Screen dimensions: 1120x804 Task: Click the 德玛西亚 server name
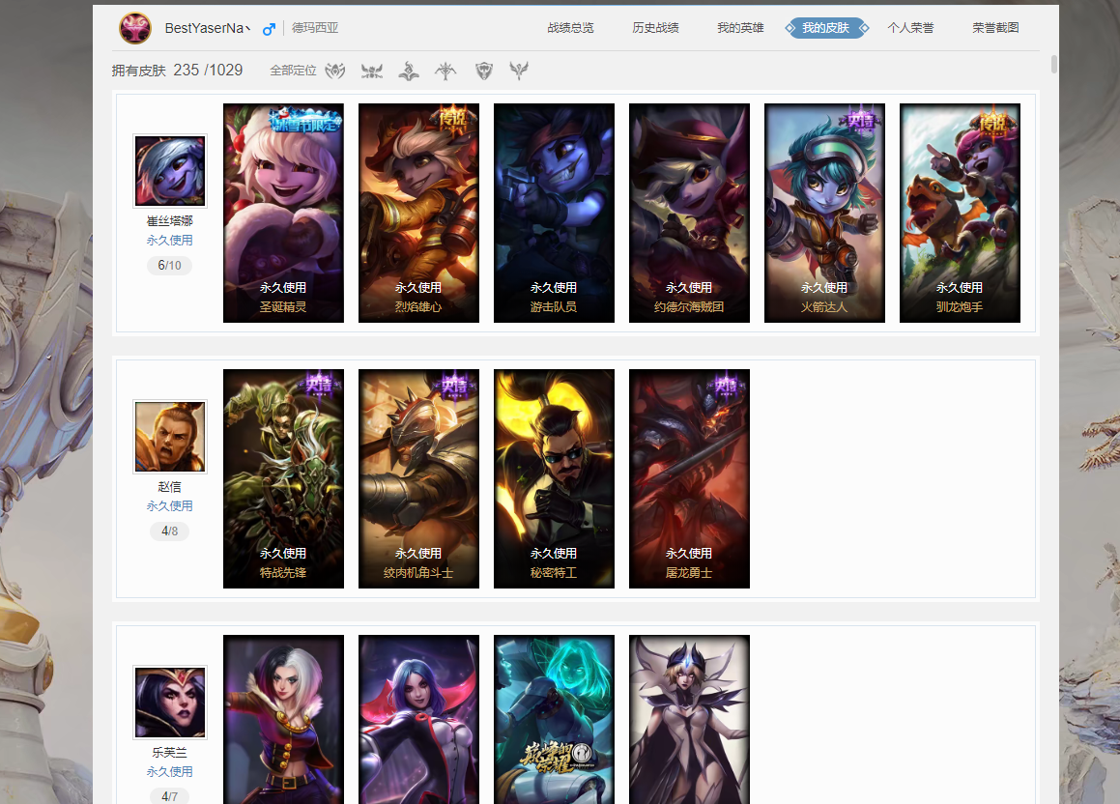[315, 28]
